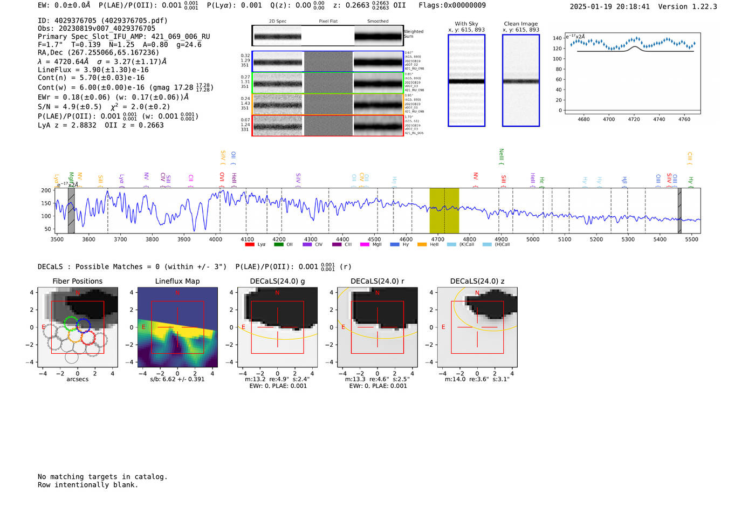
Task: Click the No matching targets in catalog text
Action: click(102, 477)
